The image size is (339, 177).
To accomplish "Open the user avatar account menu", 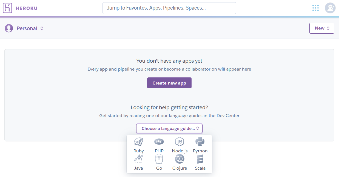I will [x=330, y=8].
